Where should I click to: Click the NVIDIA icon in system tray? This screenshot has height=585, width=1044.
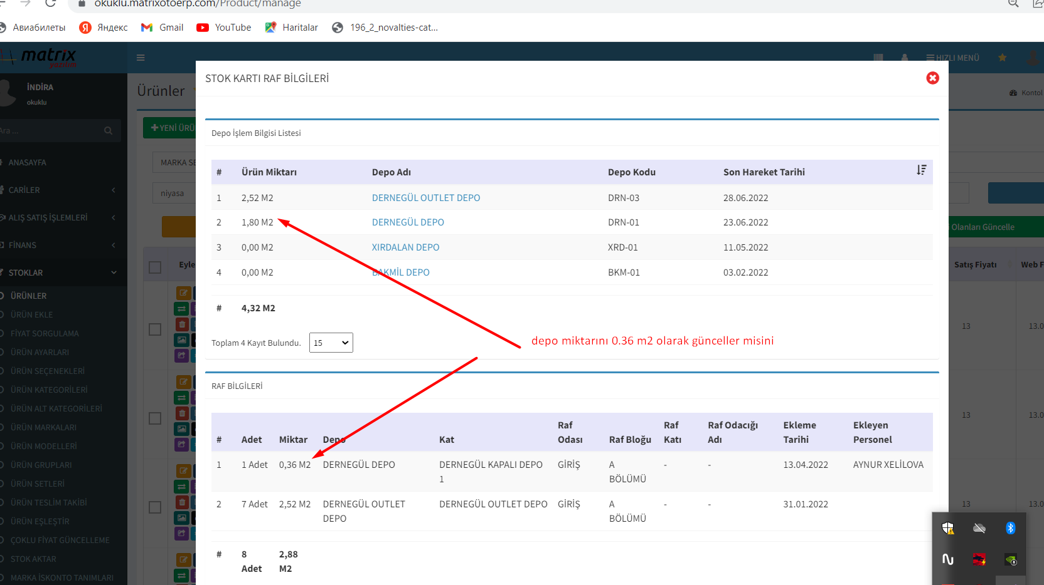1010,559
